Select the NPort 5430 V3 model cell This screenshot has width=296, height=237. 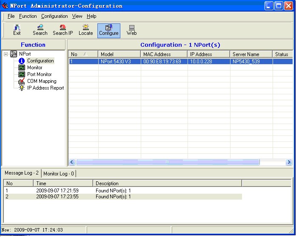tap(120, 62)
